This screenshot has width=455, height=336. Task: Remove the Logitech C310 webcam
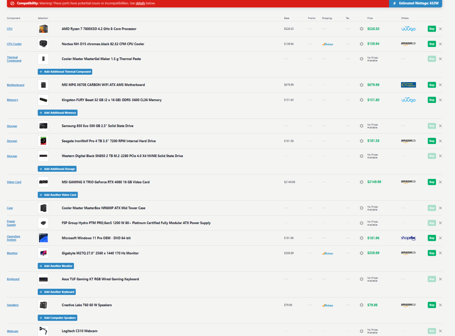[440, 331]
